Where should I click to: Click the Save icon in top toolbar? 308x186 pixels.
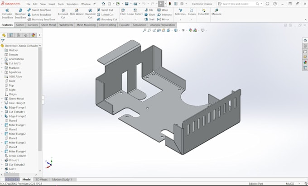coord(127,4)
